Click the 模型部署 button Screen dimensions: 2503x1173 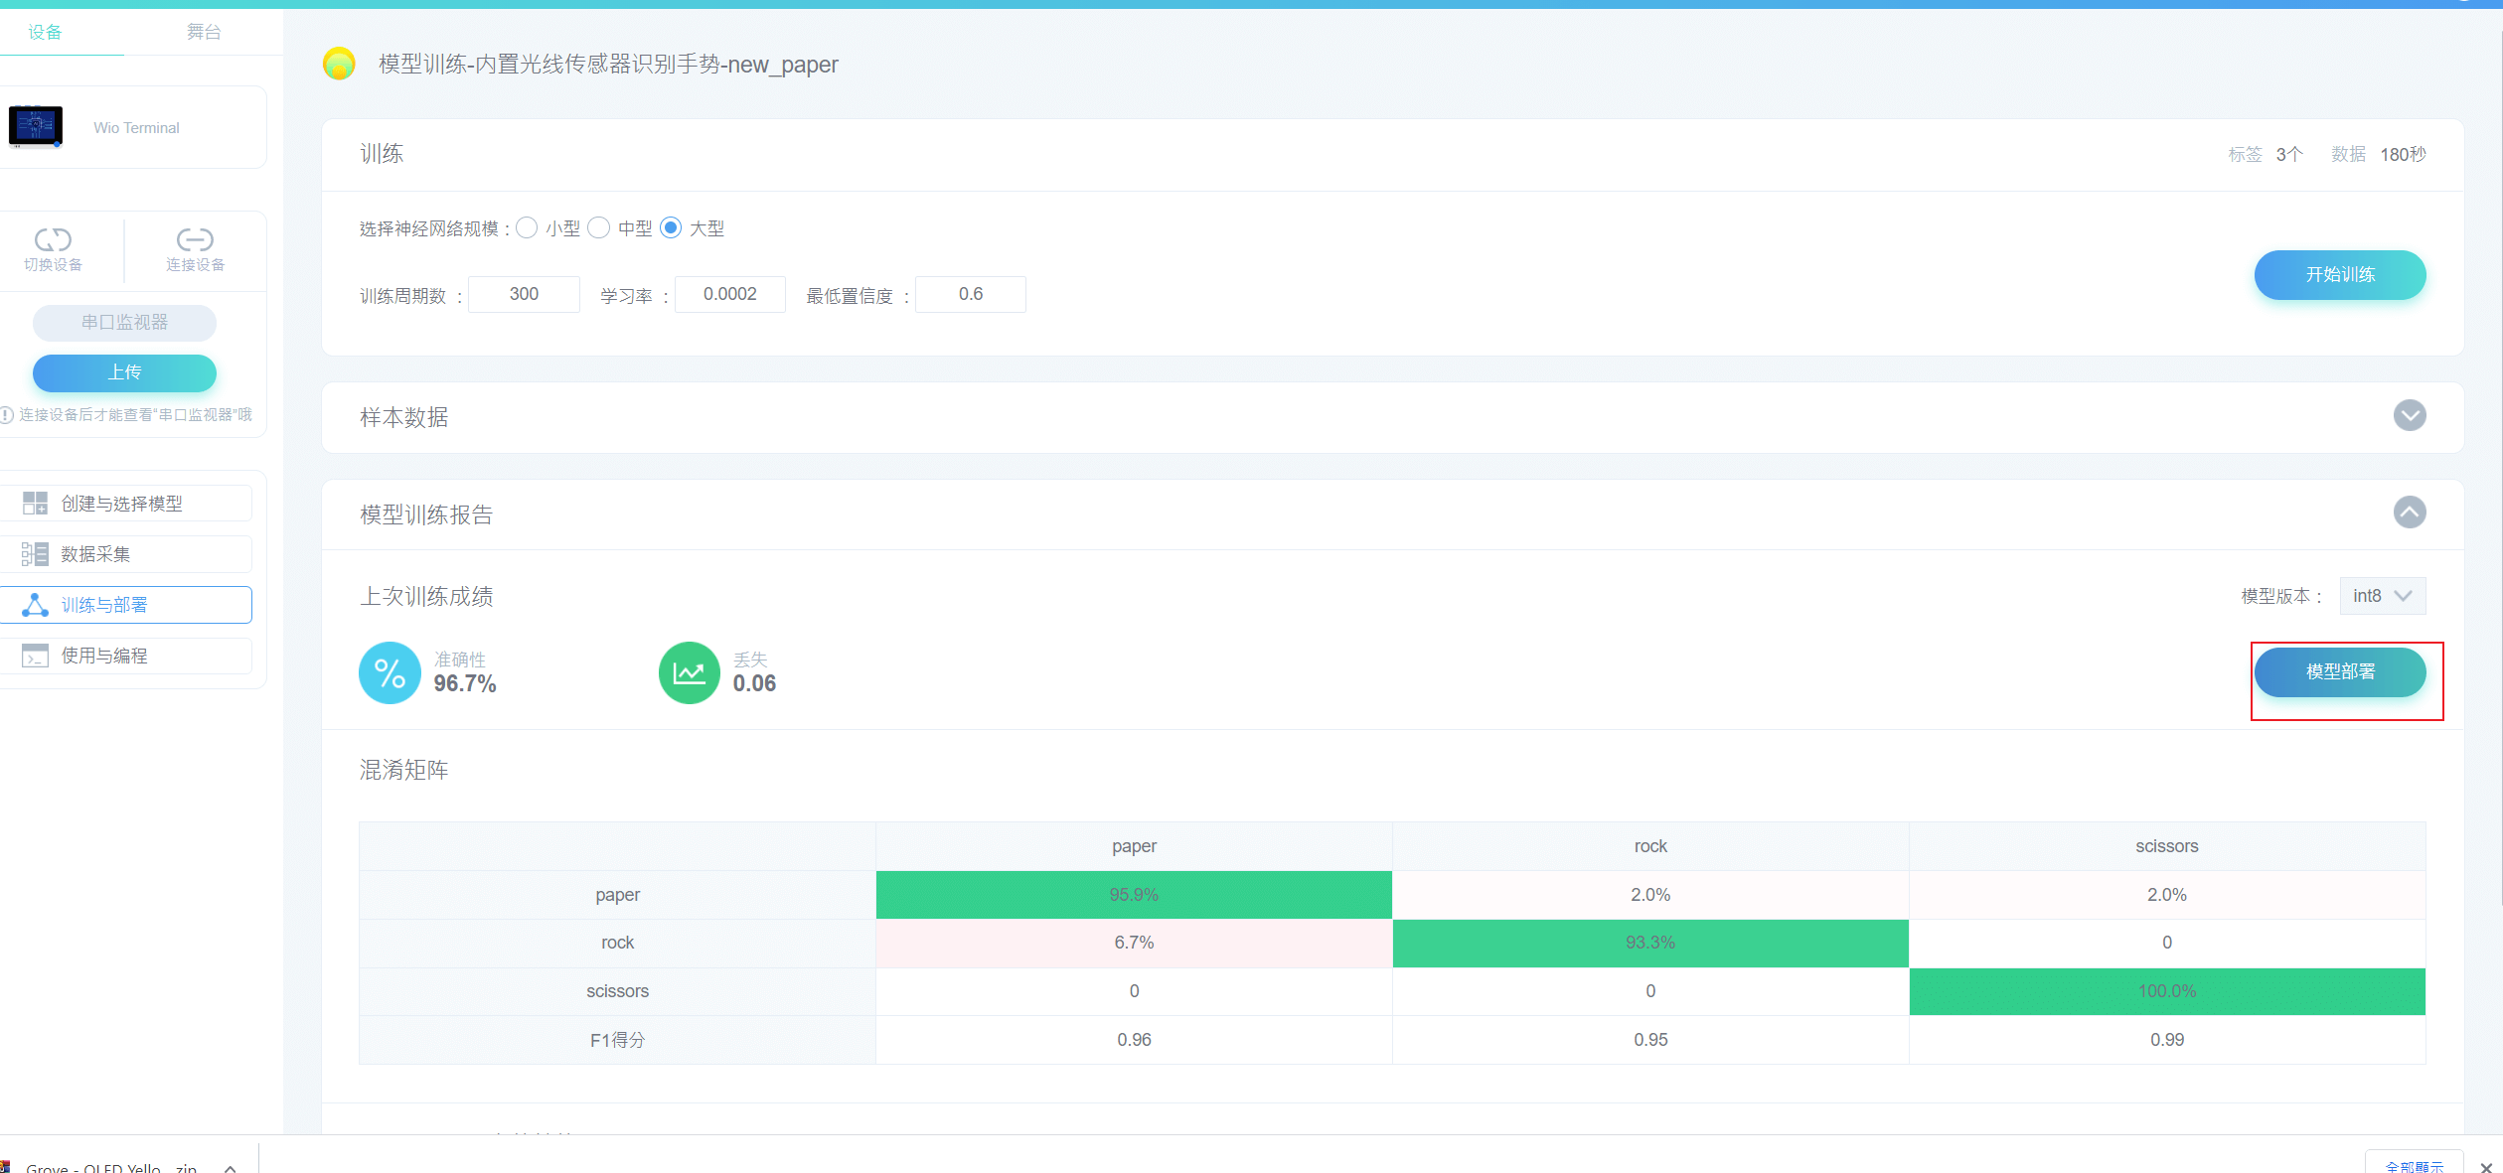point(2339,672)
